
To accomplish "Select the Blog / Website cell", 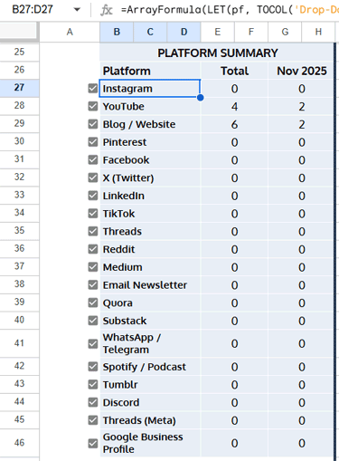I will [150, 124].
